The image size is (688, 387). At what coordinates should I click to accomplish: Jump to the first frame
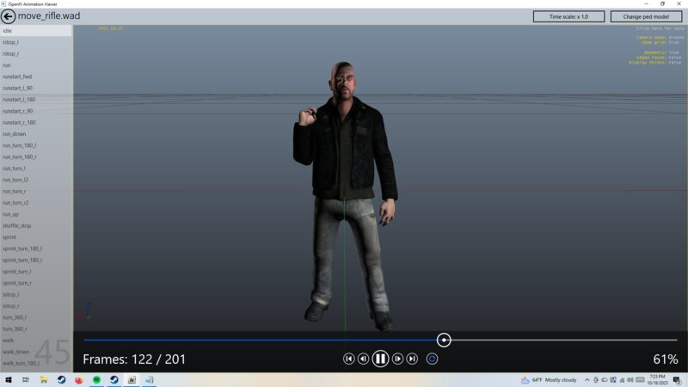click(348, 359)
